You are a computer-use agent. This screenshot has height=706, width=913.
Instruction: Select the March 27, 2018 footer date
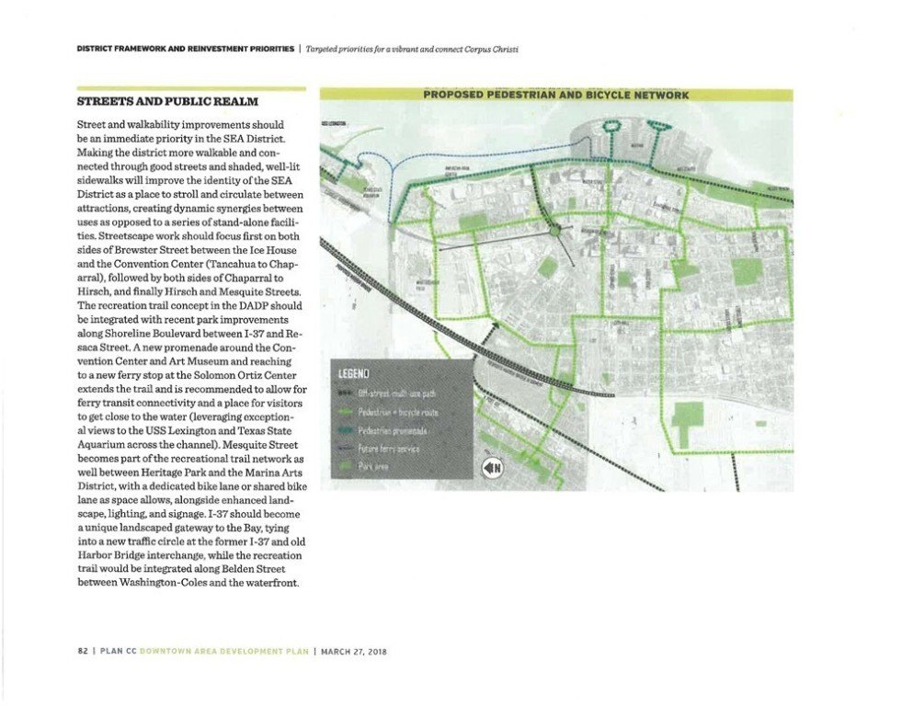pos(353,651)
